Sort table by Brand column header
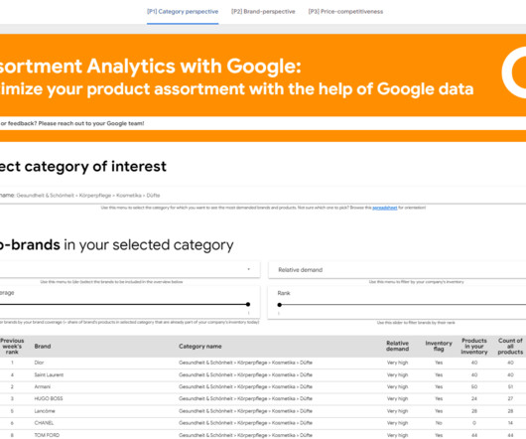Screen dimensions: 526x439 [43, 346]
